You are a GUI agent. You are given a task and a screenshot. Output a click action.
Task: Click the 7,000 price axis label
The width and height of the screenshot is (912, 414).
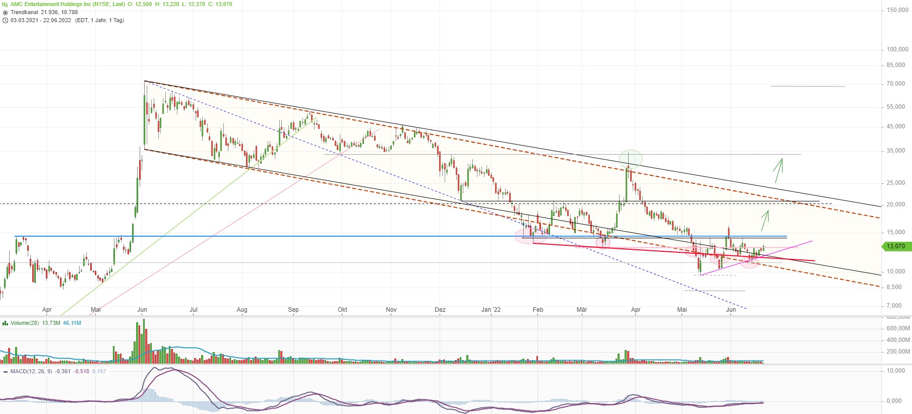pyautogui.click(x=894, y=306)
